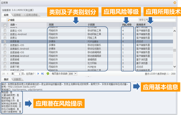Viewport: 181px width, 115px height.
Task: Click the application search field
Action: 157,20
